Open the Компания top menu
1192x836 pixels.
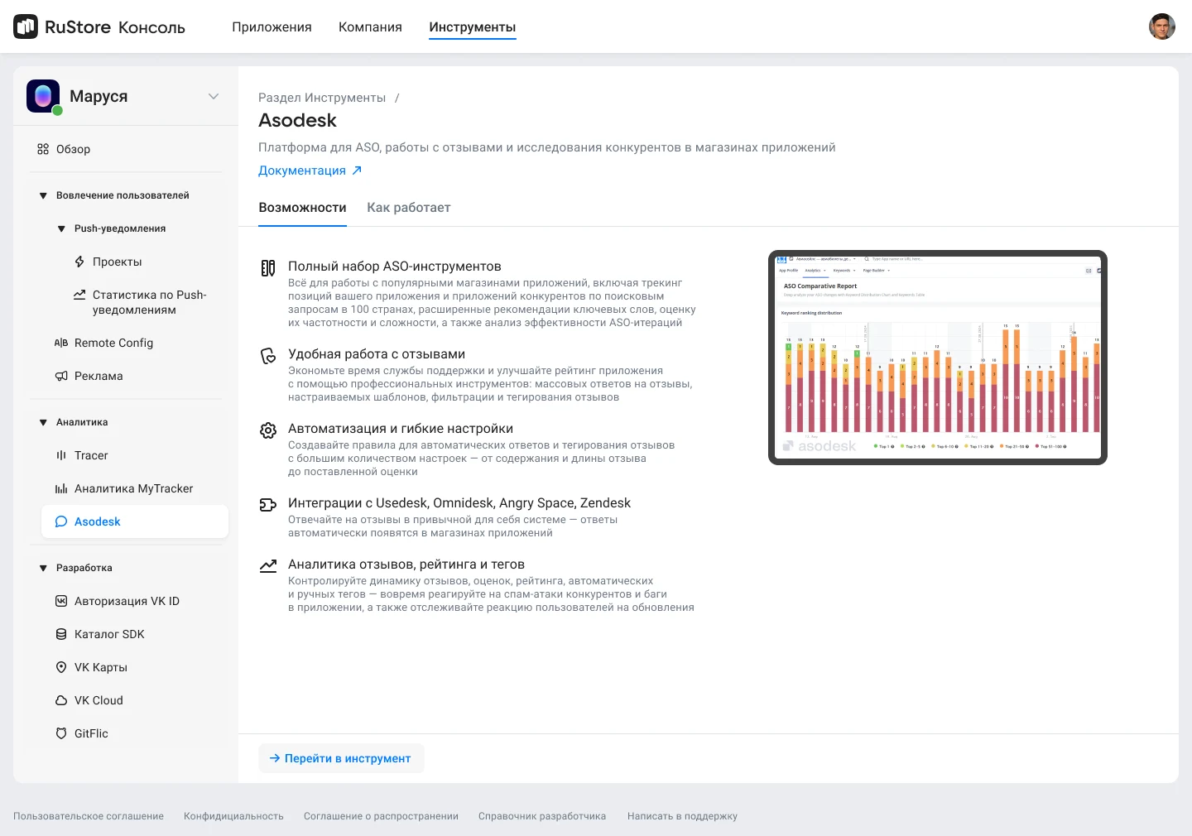click(370, 27)
